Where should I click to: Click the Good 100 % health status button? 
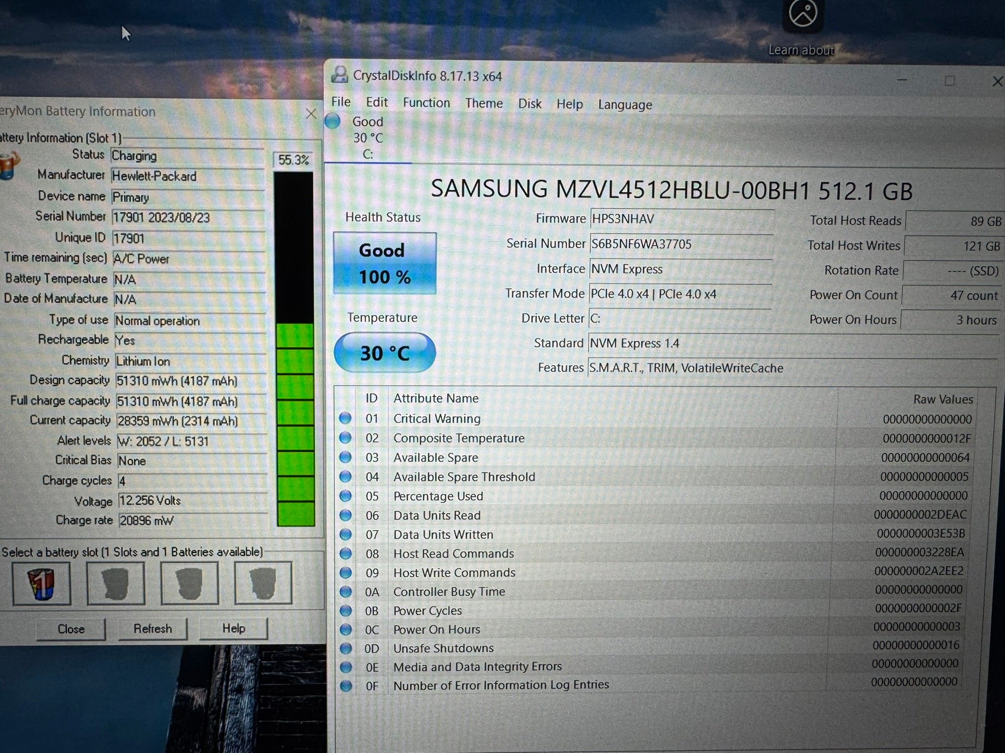(x=385, y=264)
